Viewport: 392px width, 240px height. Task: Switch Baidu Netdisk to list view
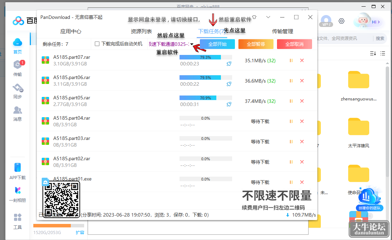(383, 54)
